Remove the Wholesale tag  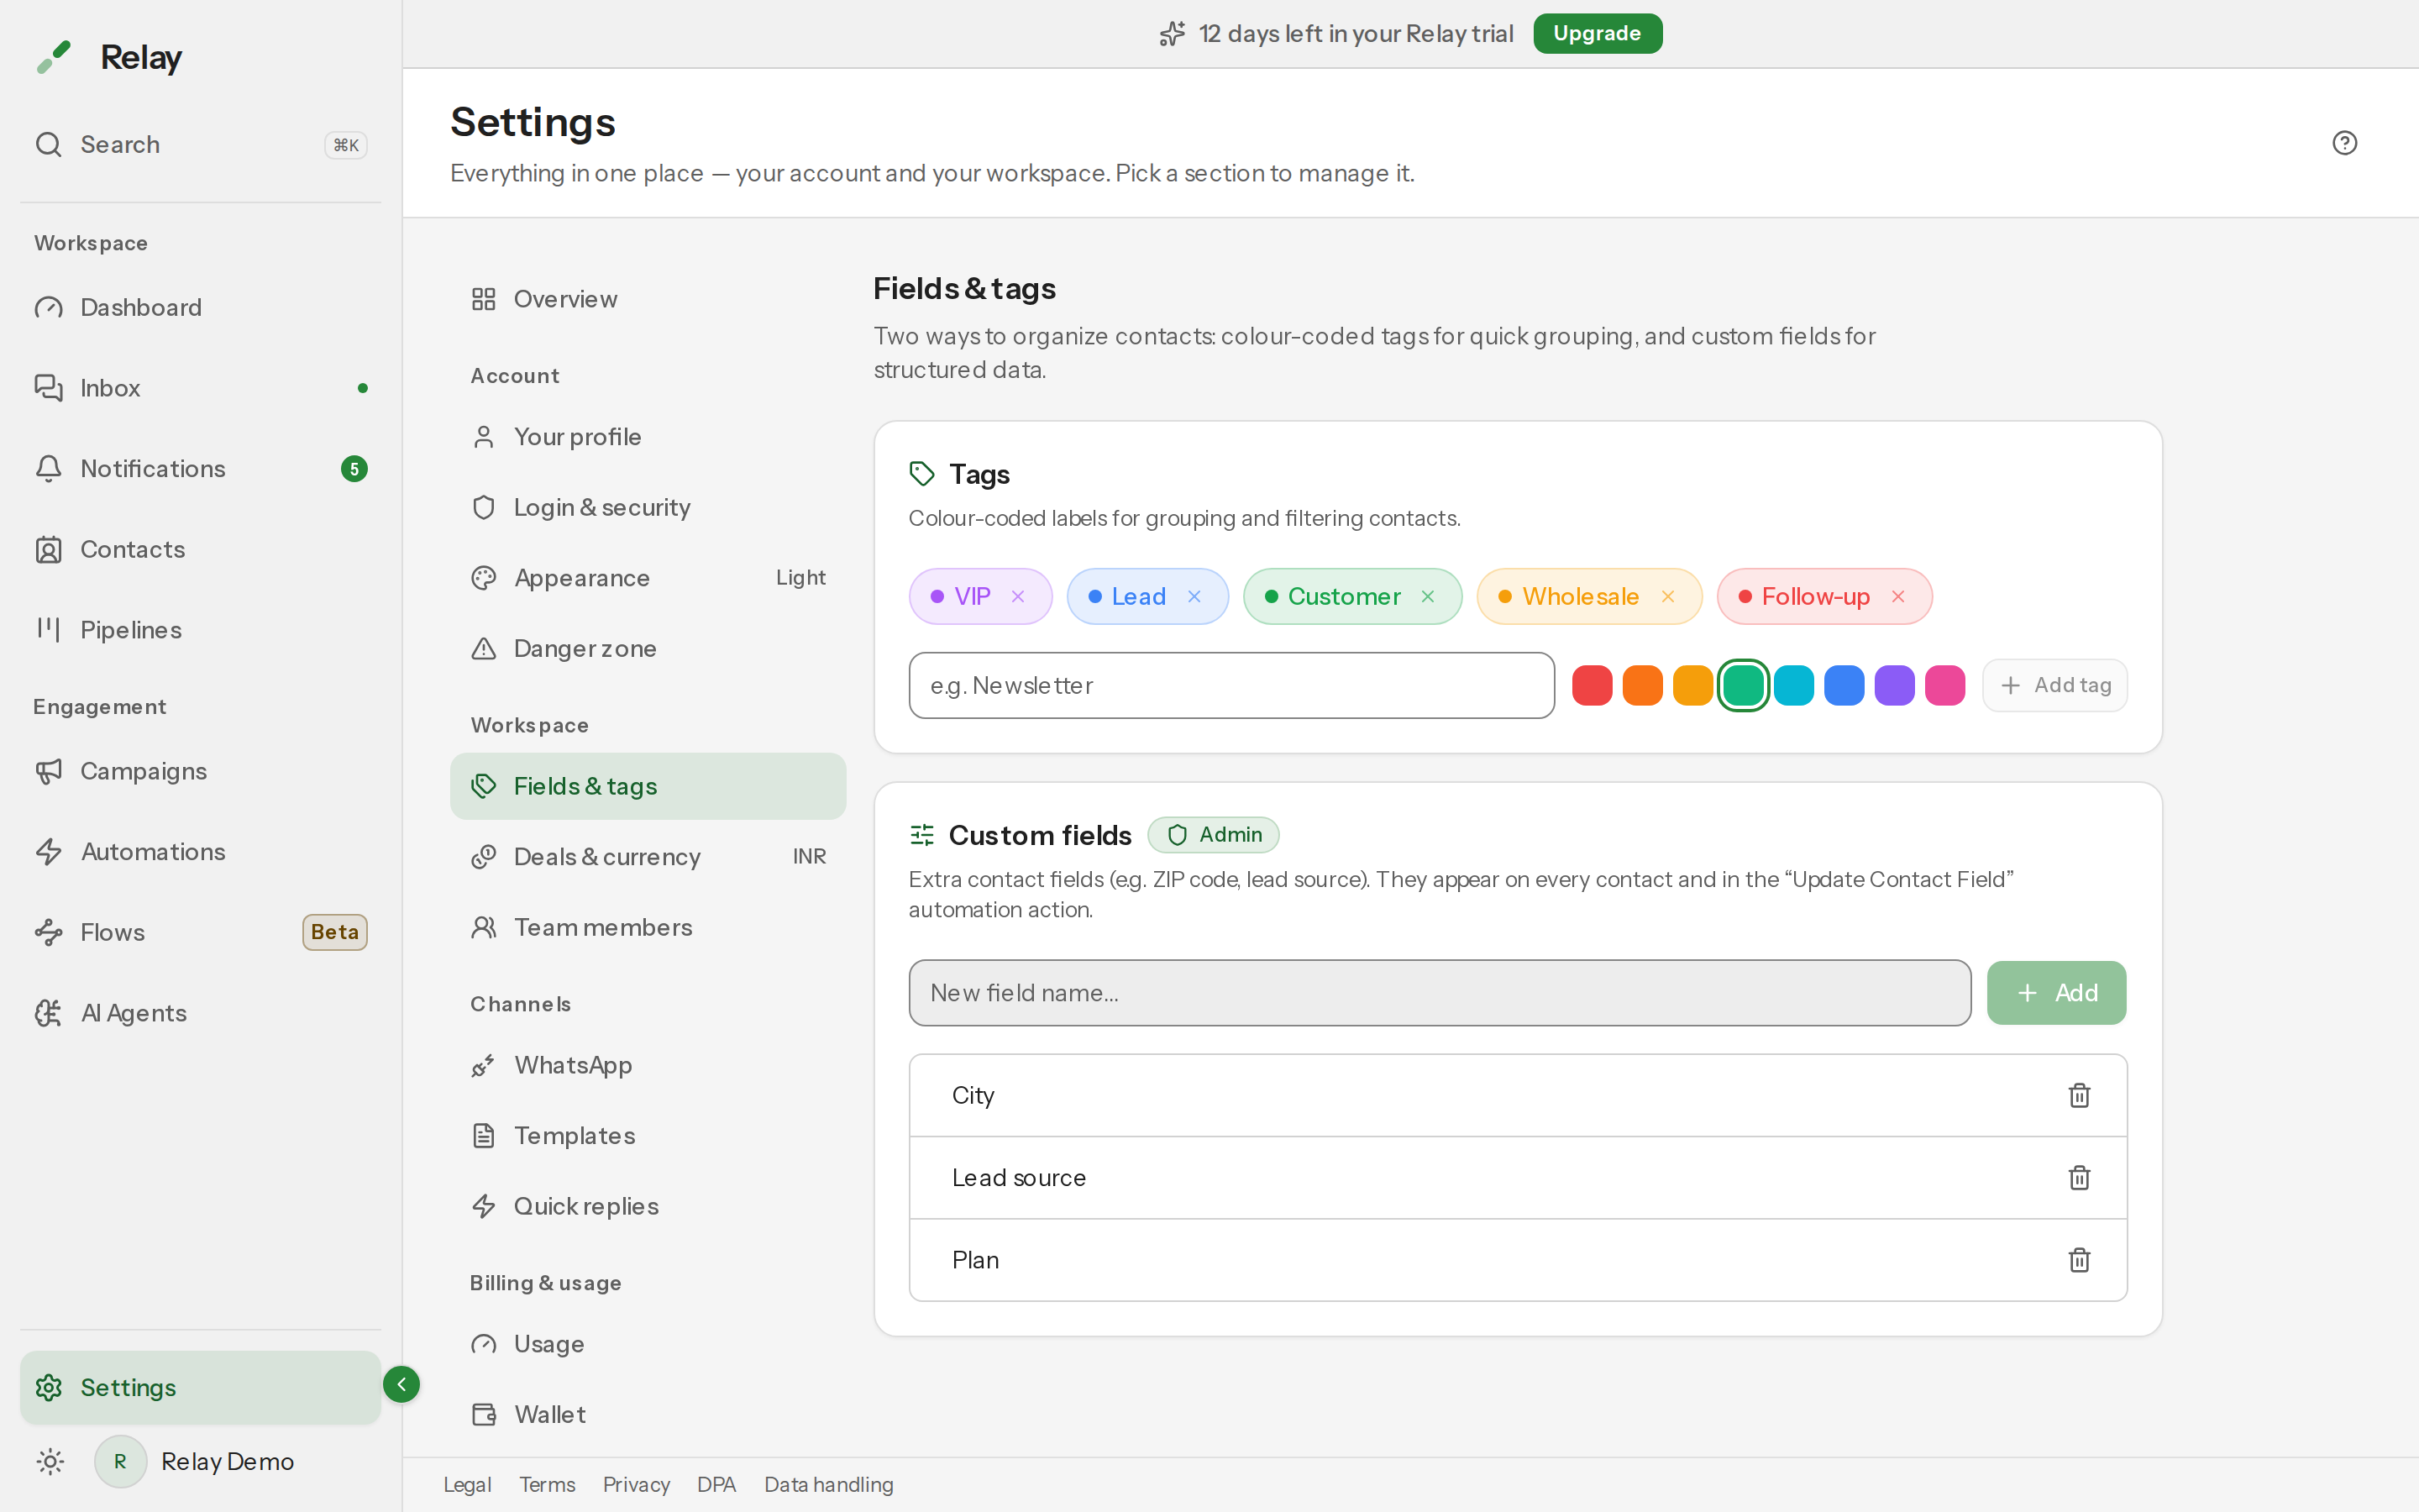[1667, 597]
